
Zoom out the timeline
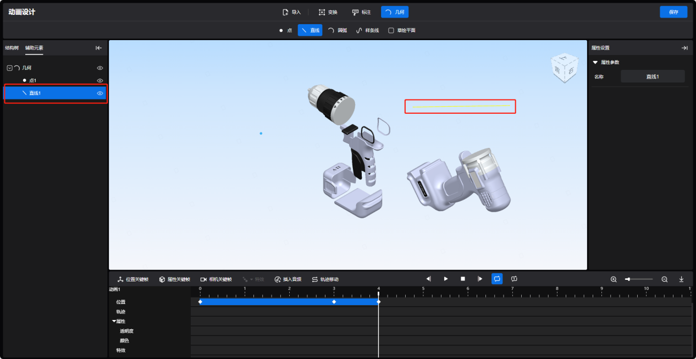(664, 279)
